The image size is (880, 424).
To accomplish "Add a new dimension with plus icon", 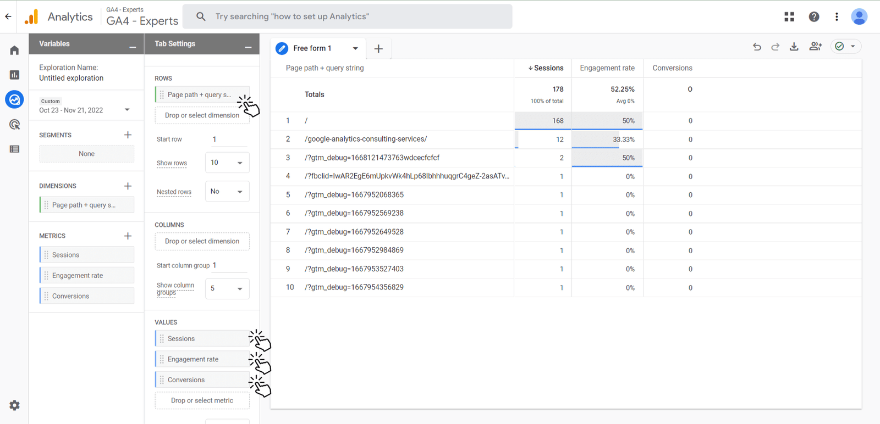I will point(128,186).
